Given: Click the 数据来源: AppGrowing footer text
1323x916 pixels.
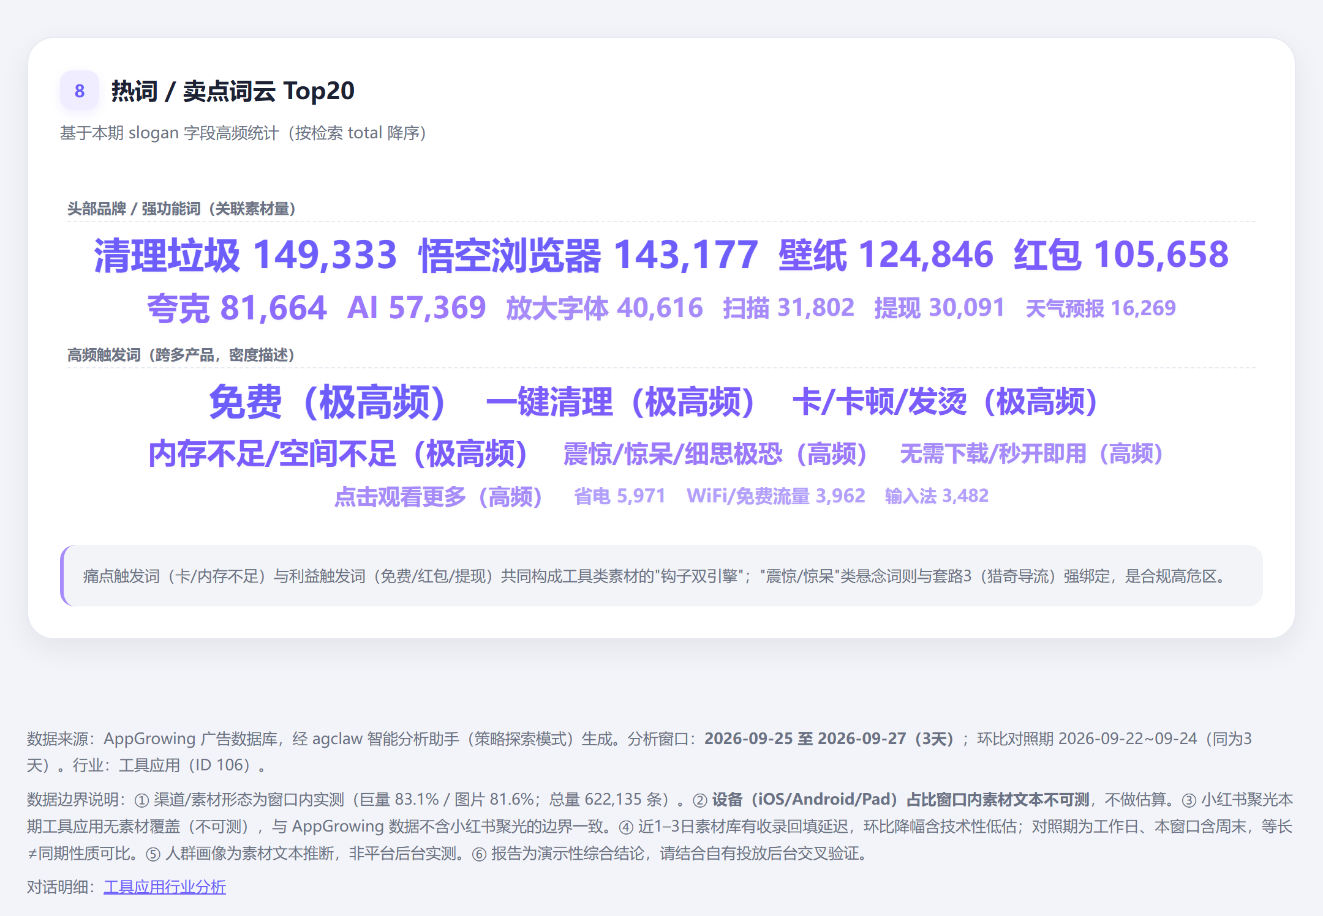Looking at the screenshot, I should point(639,752).
